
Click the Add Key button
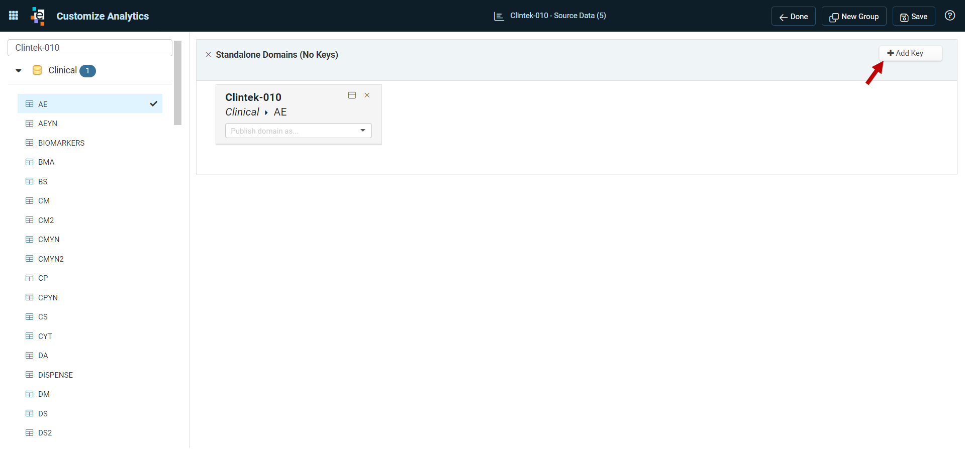pos(910,53)
